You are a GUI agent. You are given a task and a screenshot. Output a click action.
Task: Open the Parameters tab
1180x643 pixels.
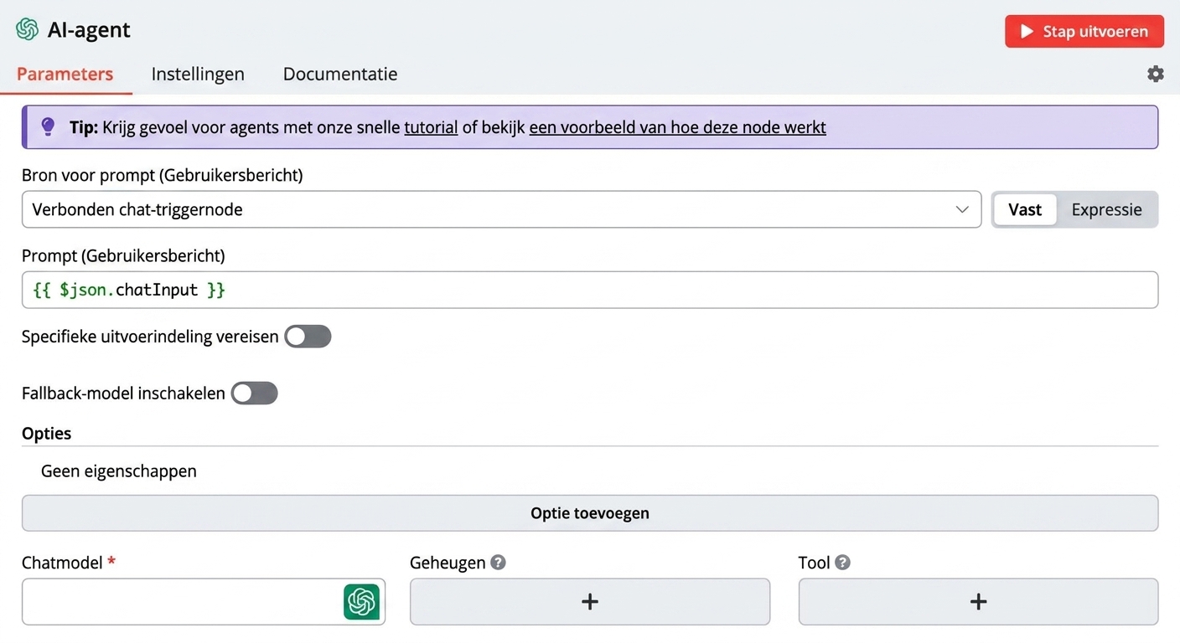(65, 74)
